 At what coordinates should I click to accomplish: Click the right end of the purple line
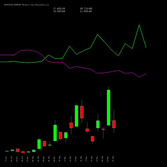tap(146, 74)
